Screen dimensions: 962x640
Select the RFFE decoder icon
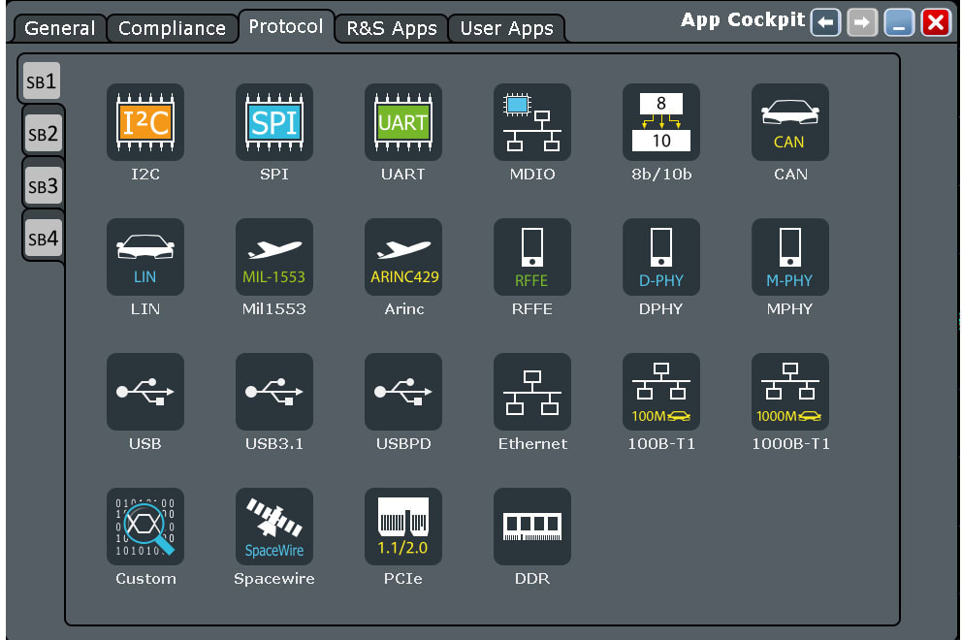[531, 257]
